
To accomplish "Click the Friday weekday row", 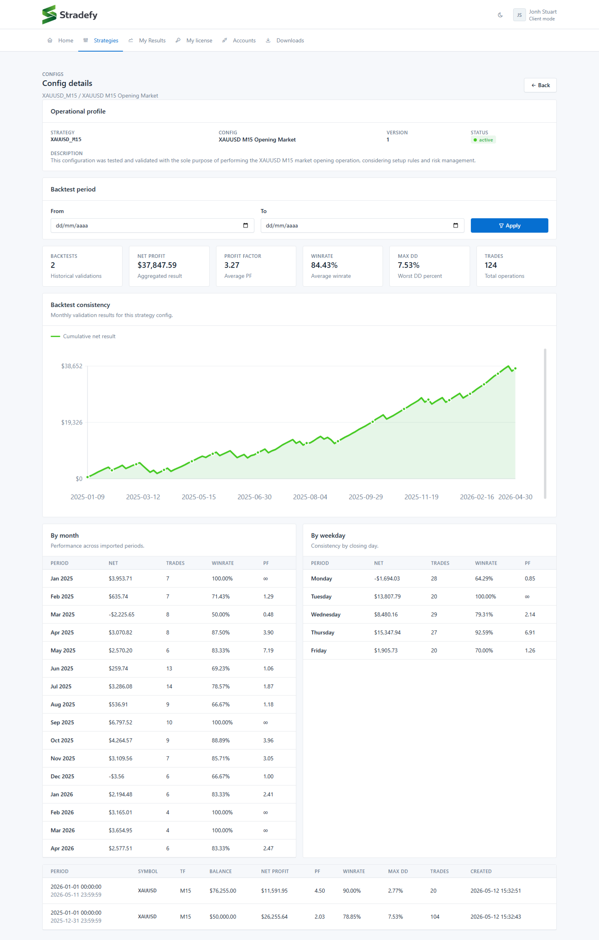I will coord(430,651).
